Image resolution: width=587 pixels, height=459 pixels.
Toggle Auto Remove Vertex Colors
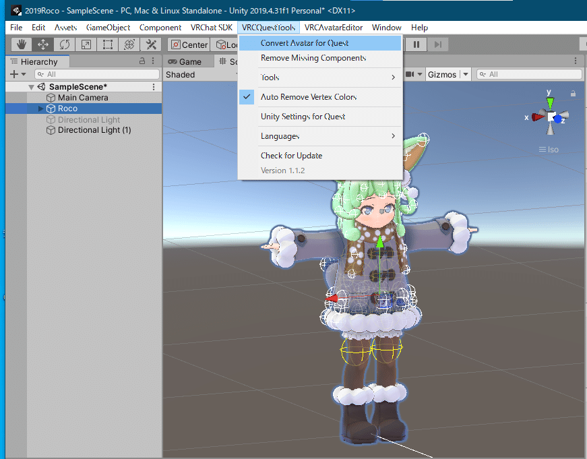pos(319,97)
